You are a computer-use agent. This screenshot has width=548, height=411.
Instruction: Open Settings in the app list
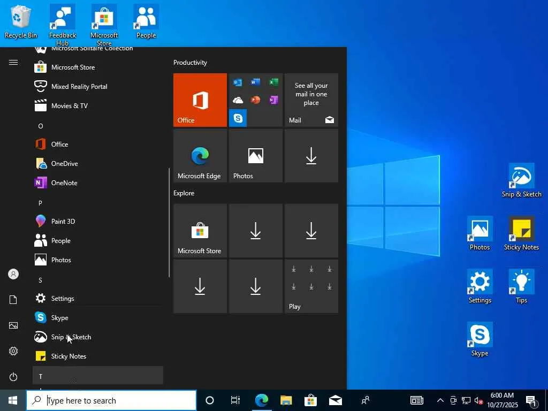pyautogui.click(x=98, y=299)
